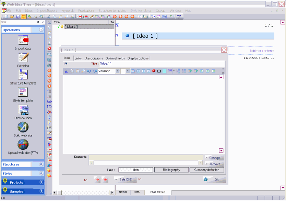286x201 pixels.
Task: Click the cyan background color swatch
Action: click(x=164, y=71)
